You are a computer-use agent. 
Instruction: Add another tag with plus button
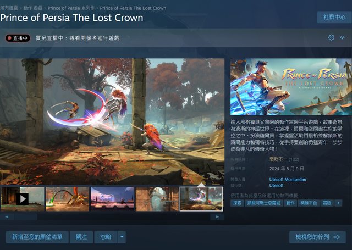click(338, 203)
